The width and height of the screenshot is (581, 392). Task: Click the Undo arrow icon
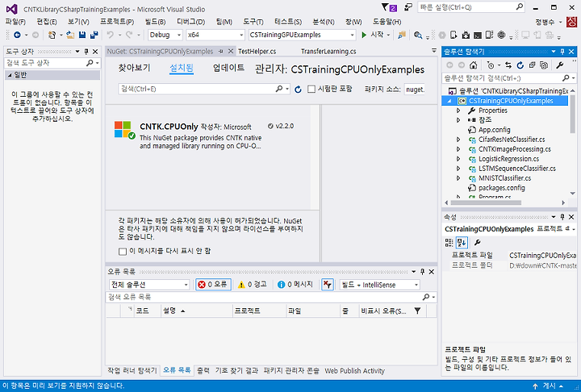click(x=110, y=35)
